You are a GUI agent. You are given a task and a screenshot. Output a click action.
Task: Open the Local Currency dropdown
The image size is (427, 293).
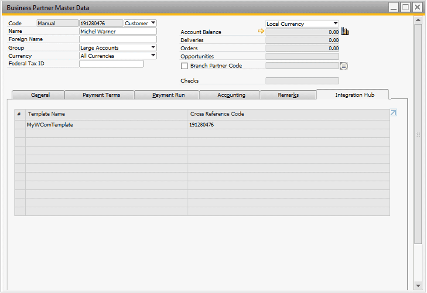(302, 24)
